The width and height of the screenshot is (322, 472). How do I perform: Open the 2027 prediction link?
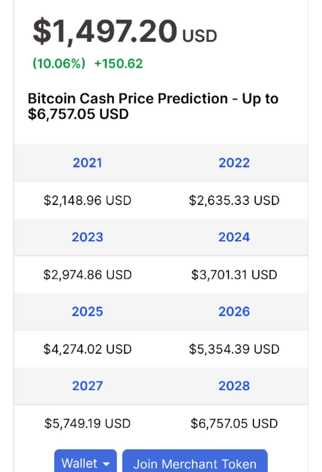click(87, 386)
